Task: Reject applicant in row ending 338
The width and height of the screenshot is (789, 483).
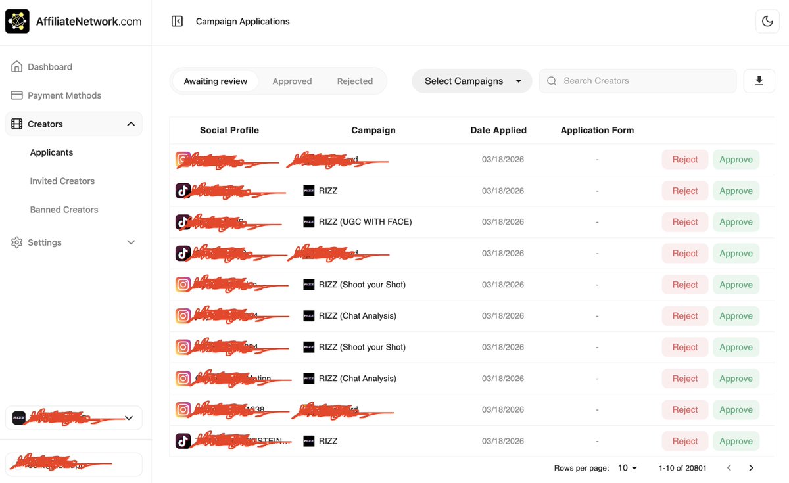Action: coord(685,409)
